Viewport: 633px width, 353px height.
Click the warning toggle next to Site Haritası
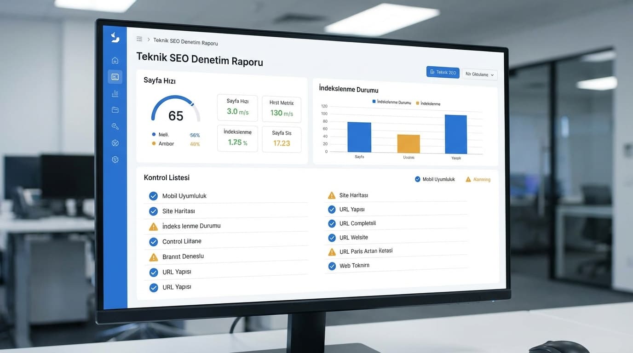[331, 195]
